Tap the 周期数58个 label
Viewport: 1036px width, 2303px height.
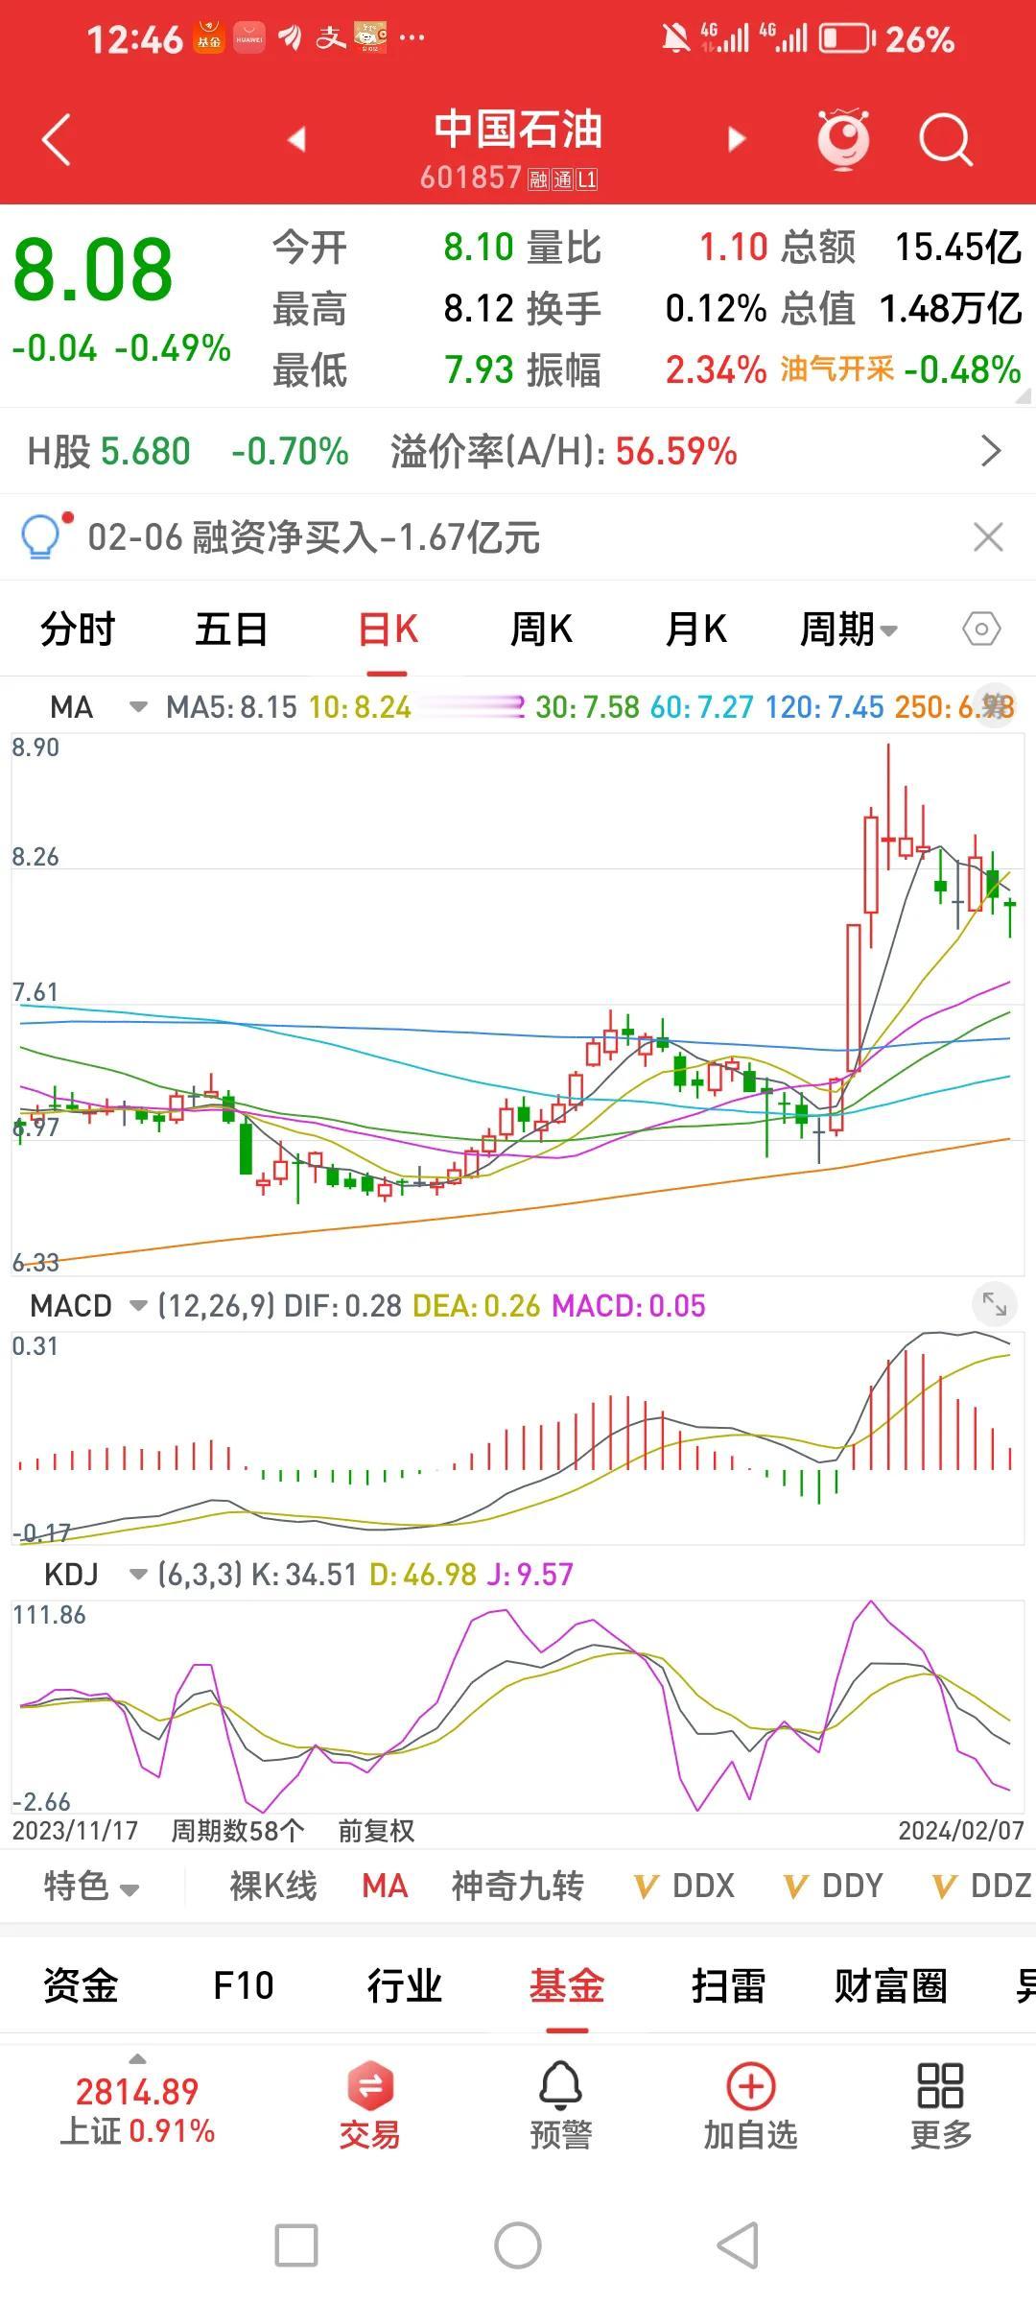tap(238, 1831)
